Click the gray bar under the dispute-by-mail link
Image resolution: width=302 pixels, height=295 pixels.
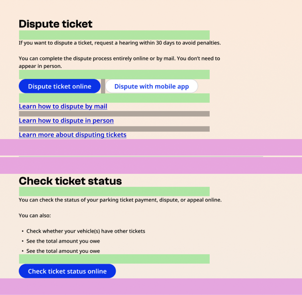[114, 113]
